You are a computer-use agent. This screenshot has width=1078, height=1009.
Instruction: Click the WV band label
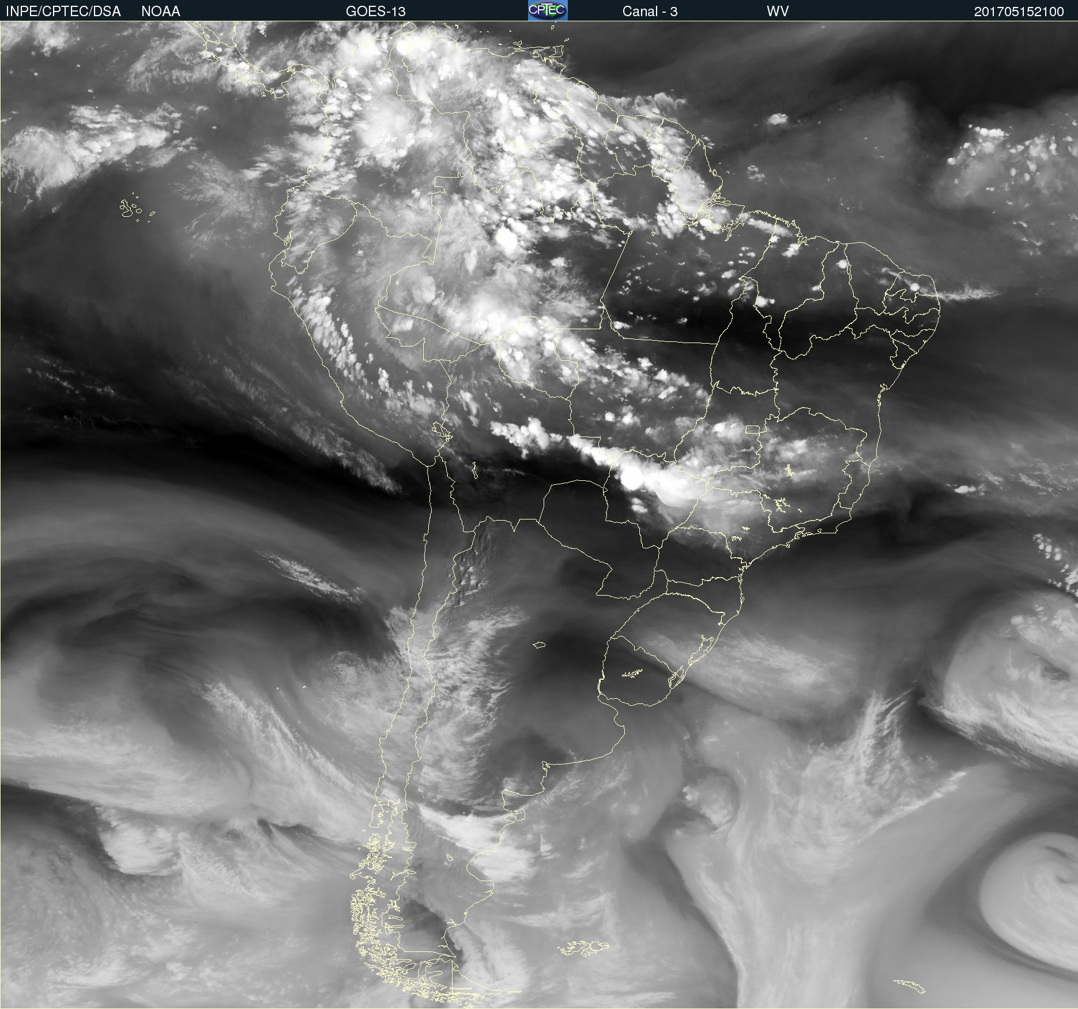pos(778,12)
